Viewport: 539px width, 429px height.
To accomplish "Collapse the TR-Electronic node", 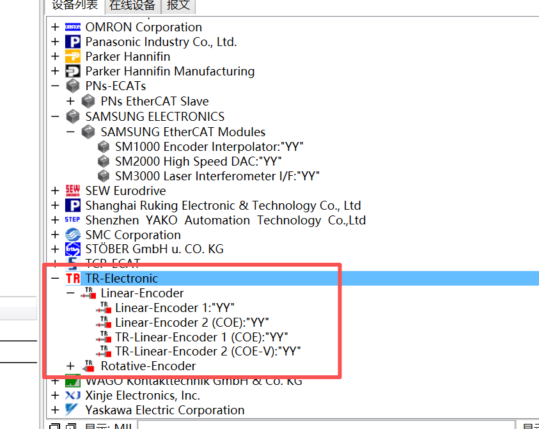I will 55,278.
